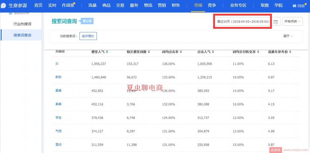The height and width of the screenshot is (153, 310).
Task: Sort by 相关搜索词数 column arrows
Action: tap(149, 52)
